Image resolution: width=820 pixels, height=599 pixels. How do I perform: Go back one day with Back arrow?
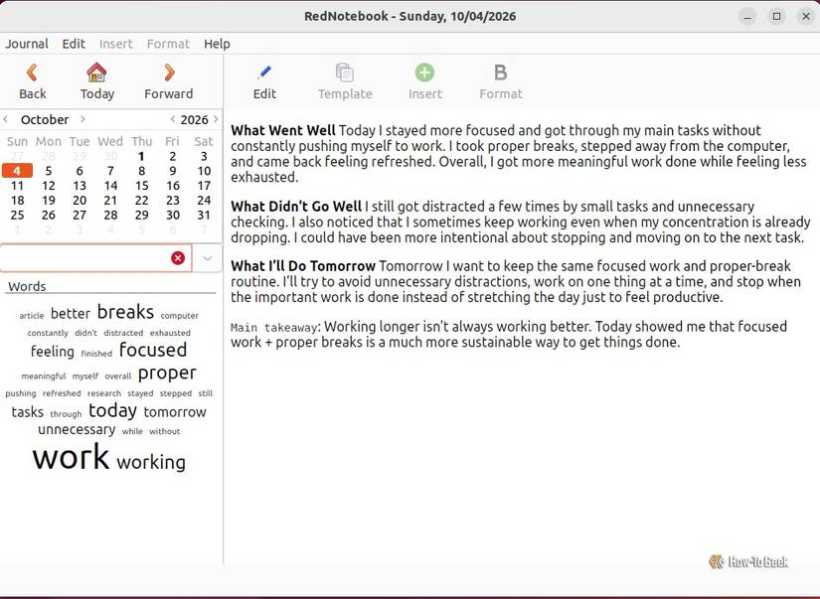coord(33,81)
